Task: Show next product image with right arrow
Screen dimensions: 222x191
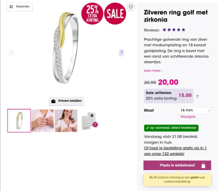Action: tap(122, 52)
